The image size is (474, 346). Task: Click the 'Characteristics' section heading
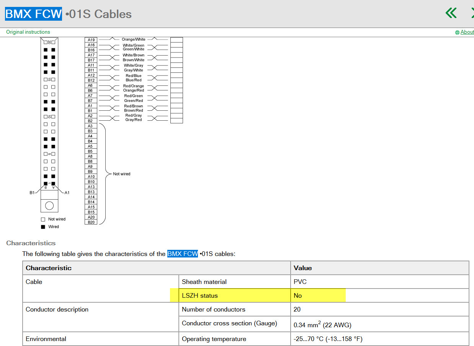pyautogui.click(x=31, y=243)
